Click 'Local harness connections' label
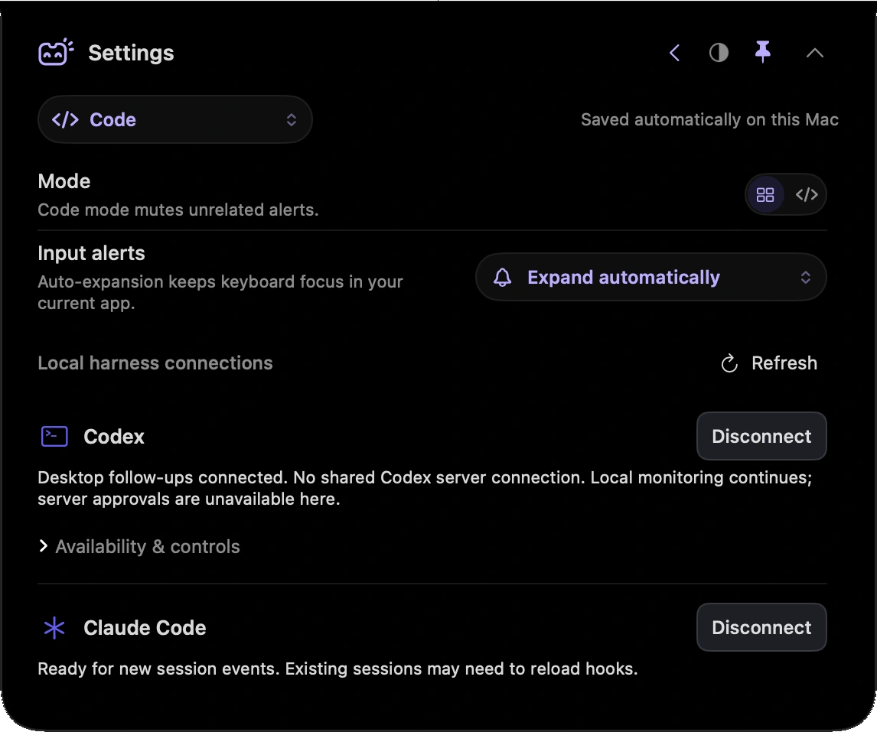 (x=155, y=363)
